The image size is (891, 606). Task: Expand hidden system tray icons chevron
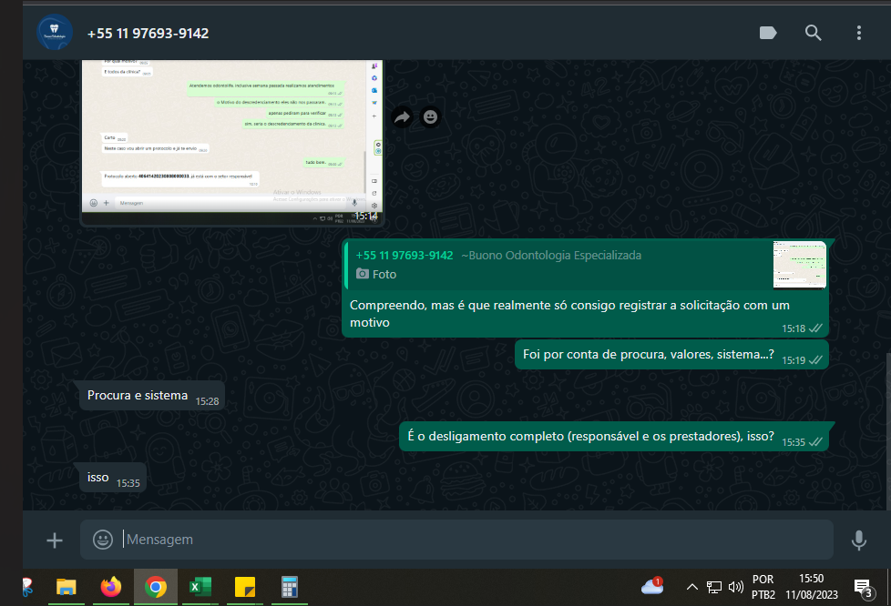[691, 587]
